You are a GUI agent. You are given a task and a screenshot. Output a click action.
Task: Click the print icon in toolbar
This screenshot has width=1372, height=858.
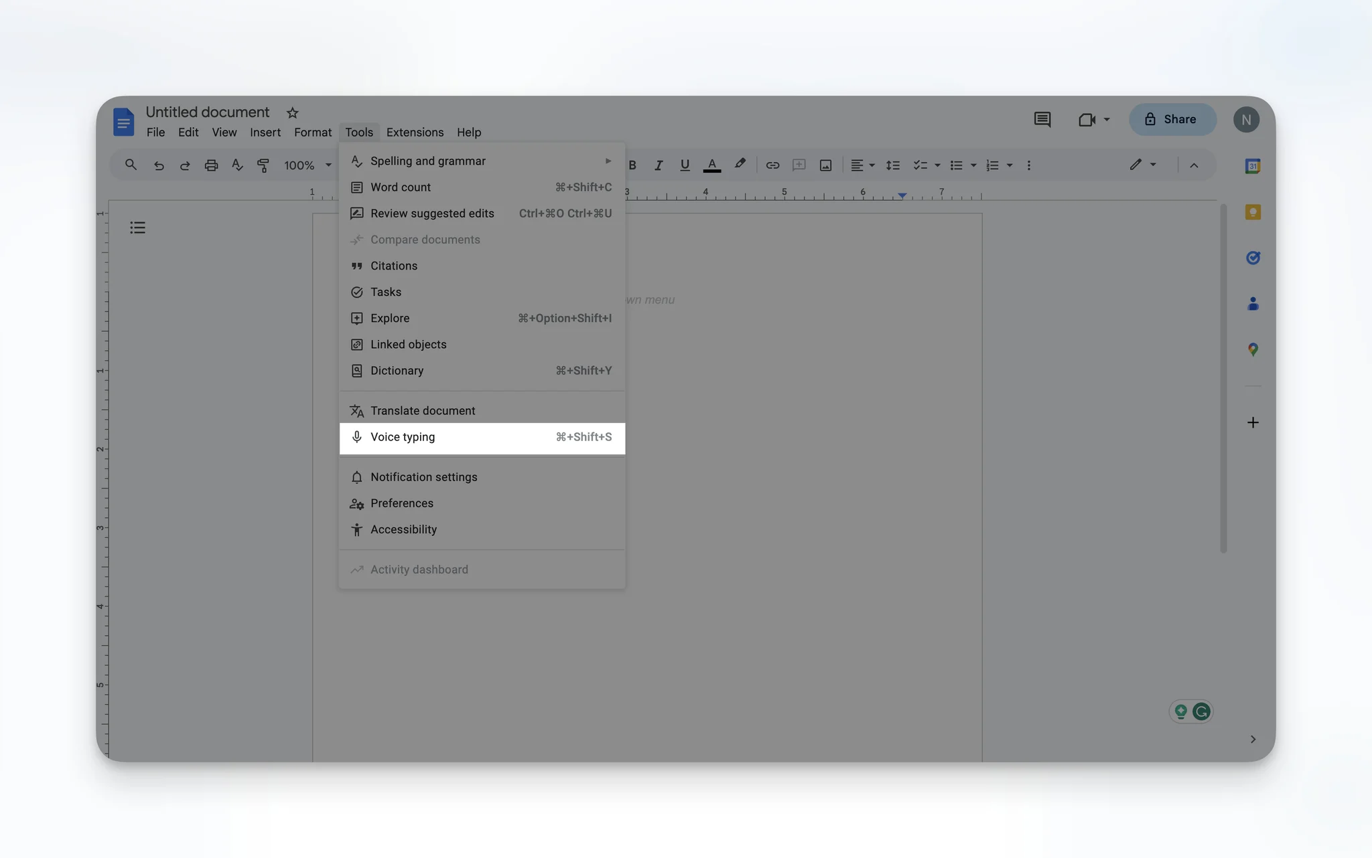211,165
